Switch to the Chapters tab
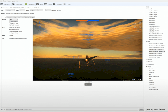Screen dimensions: 168x112 coord(33,17)
